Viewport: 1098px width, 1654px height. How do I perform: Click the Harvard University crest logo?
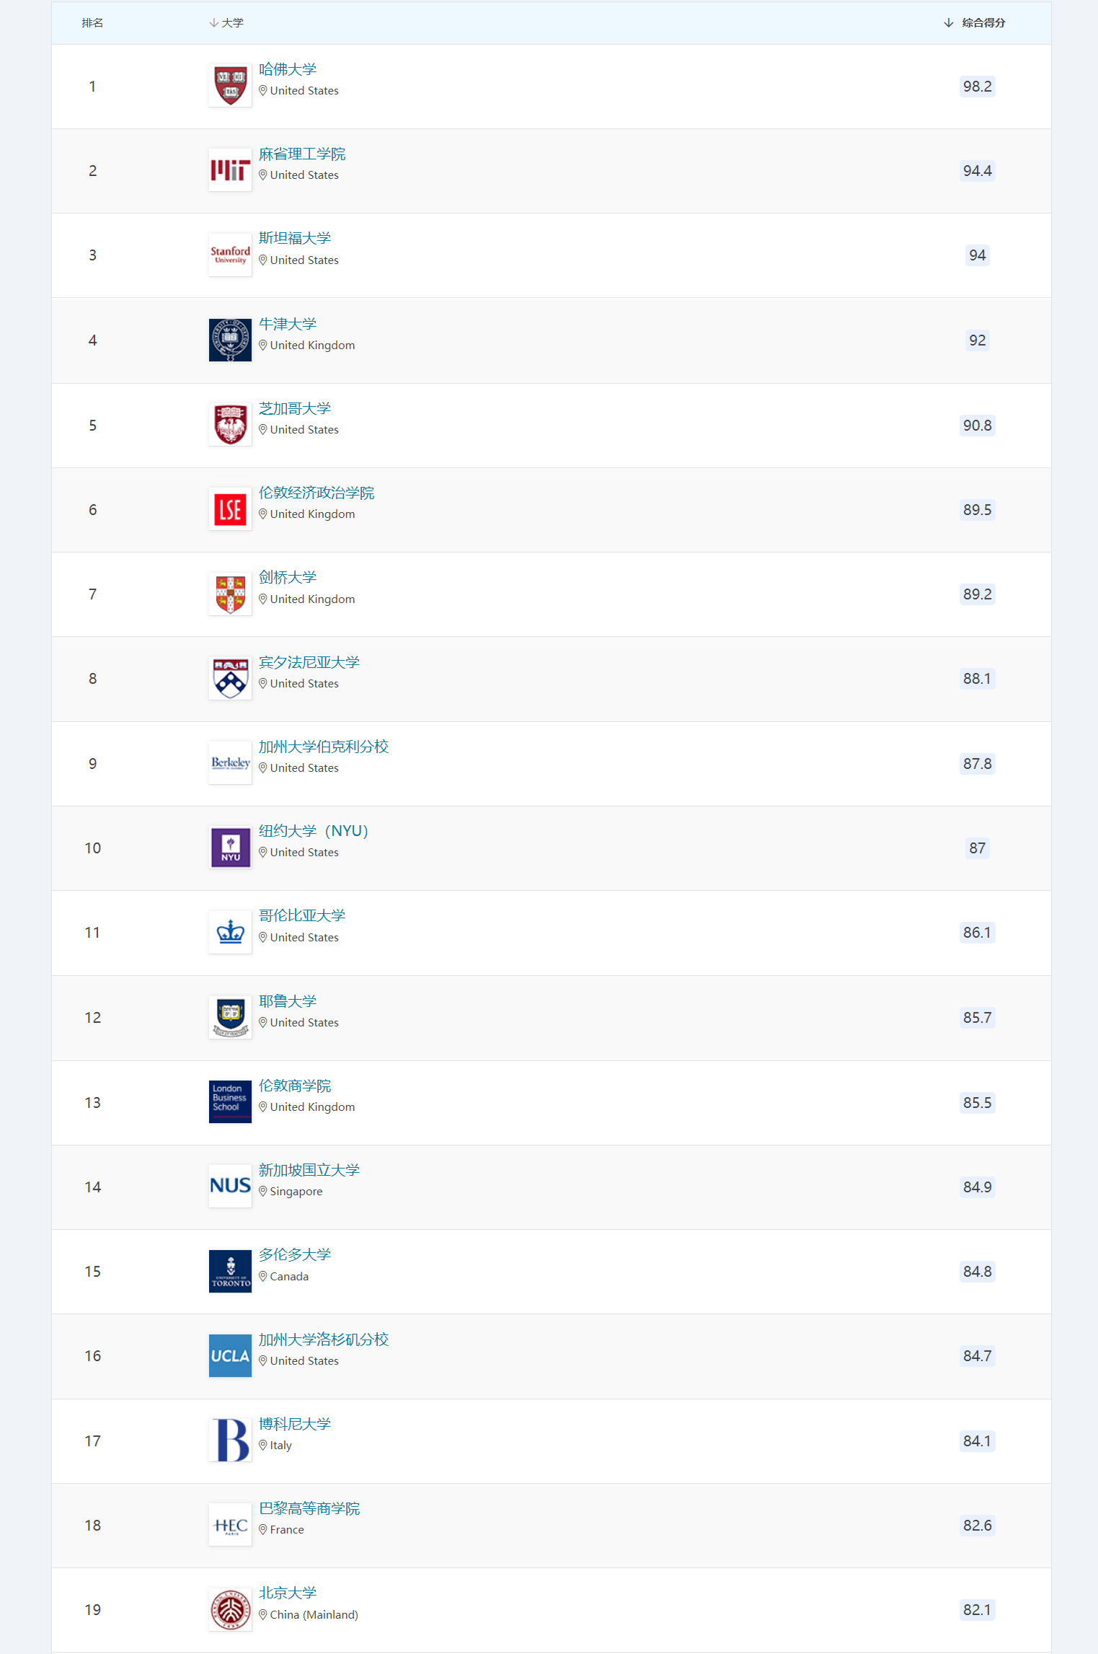click(x=230, y=86)
